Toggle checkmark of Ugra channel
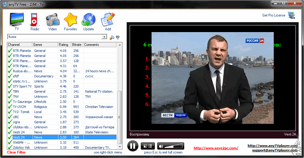The height and width of the screenshot is (158, 304). 10,122
